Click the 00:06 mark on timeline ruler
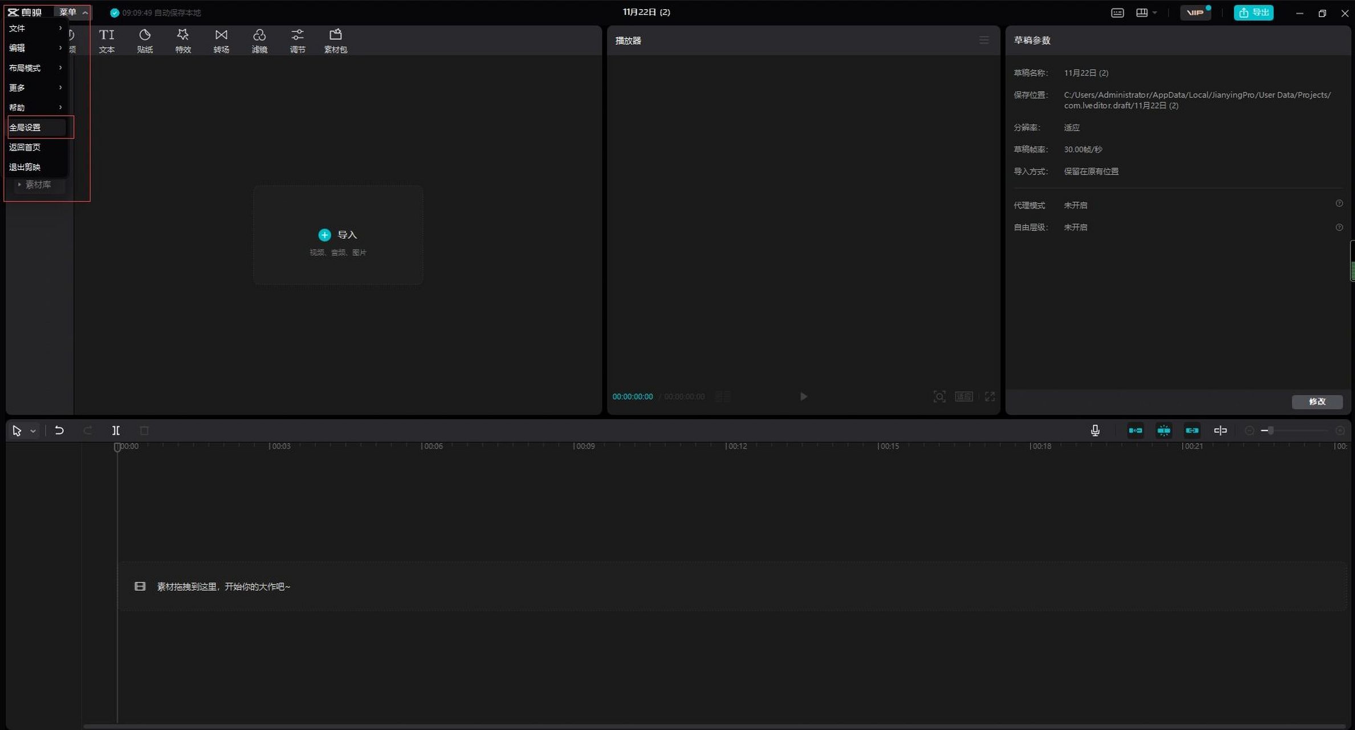Image resolution: width=1355 pixels, height=730 pixels. click(x=432, y=446)
